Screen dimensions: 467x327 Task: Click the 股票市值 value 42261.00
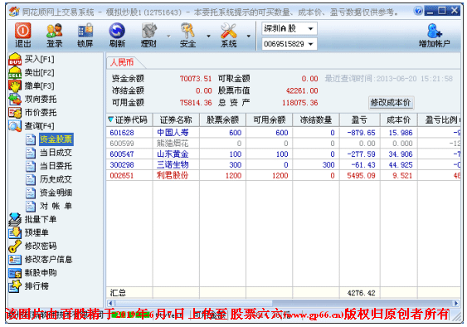coord(302,90)
